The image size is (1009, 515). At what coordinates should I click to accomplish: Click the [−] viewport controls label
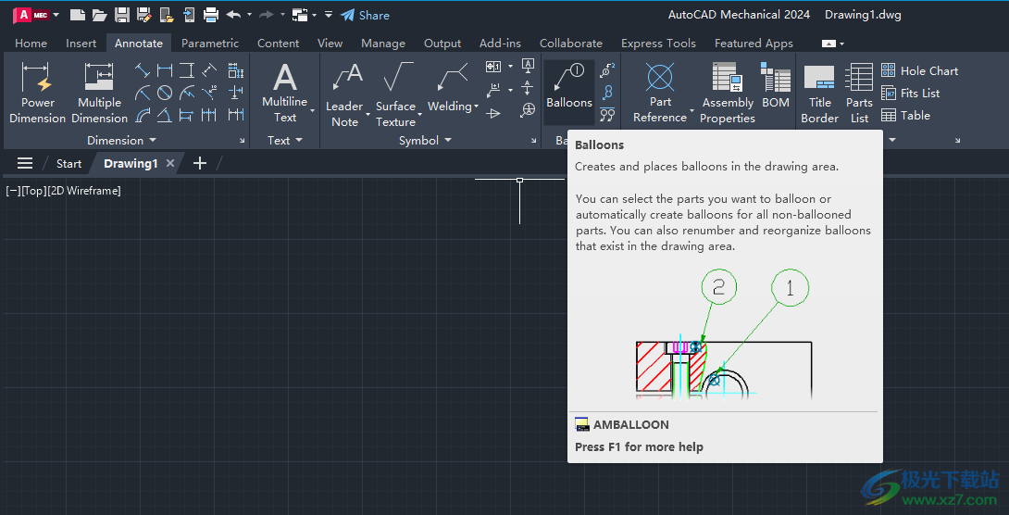(x=13, y=191)
